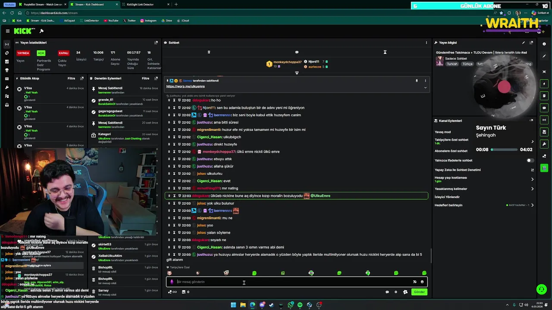Click the right sidebar broadcast signal widget
Viewport: 552px width, 310px height.
(544, 120)
